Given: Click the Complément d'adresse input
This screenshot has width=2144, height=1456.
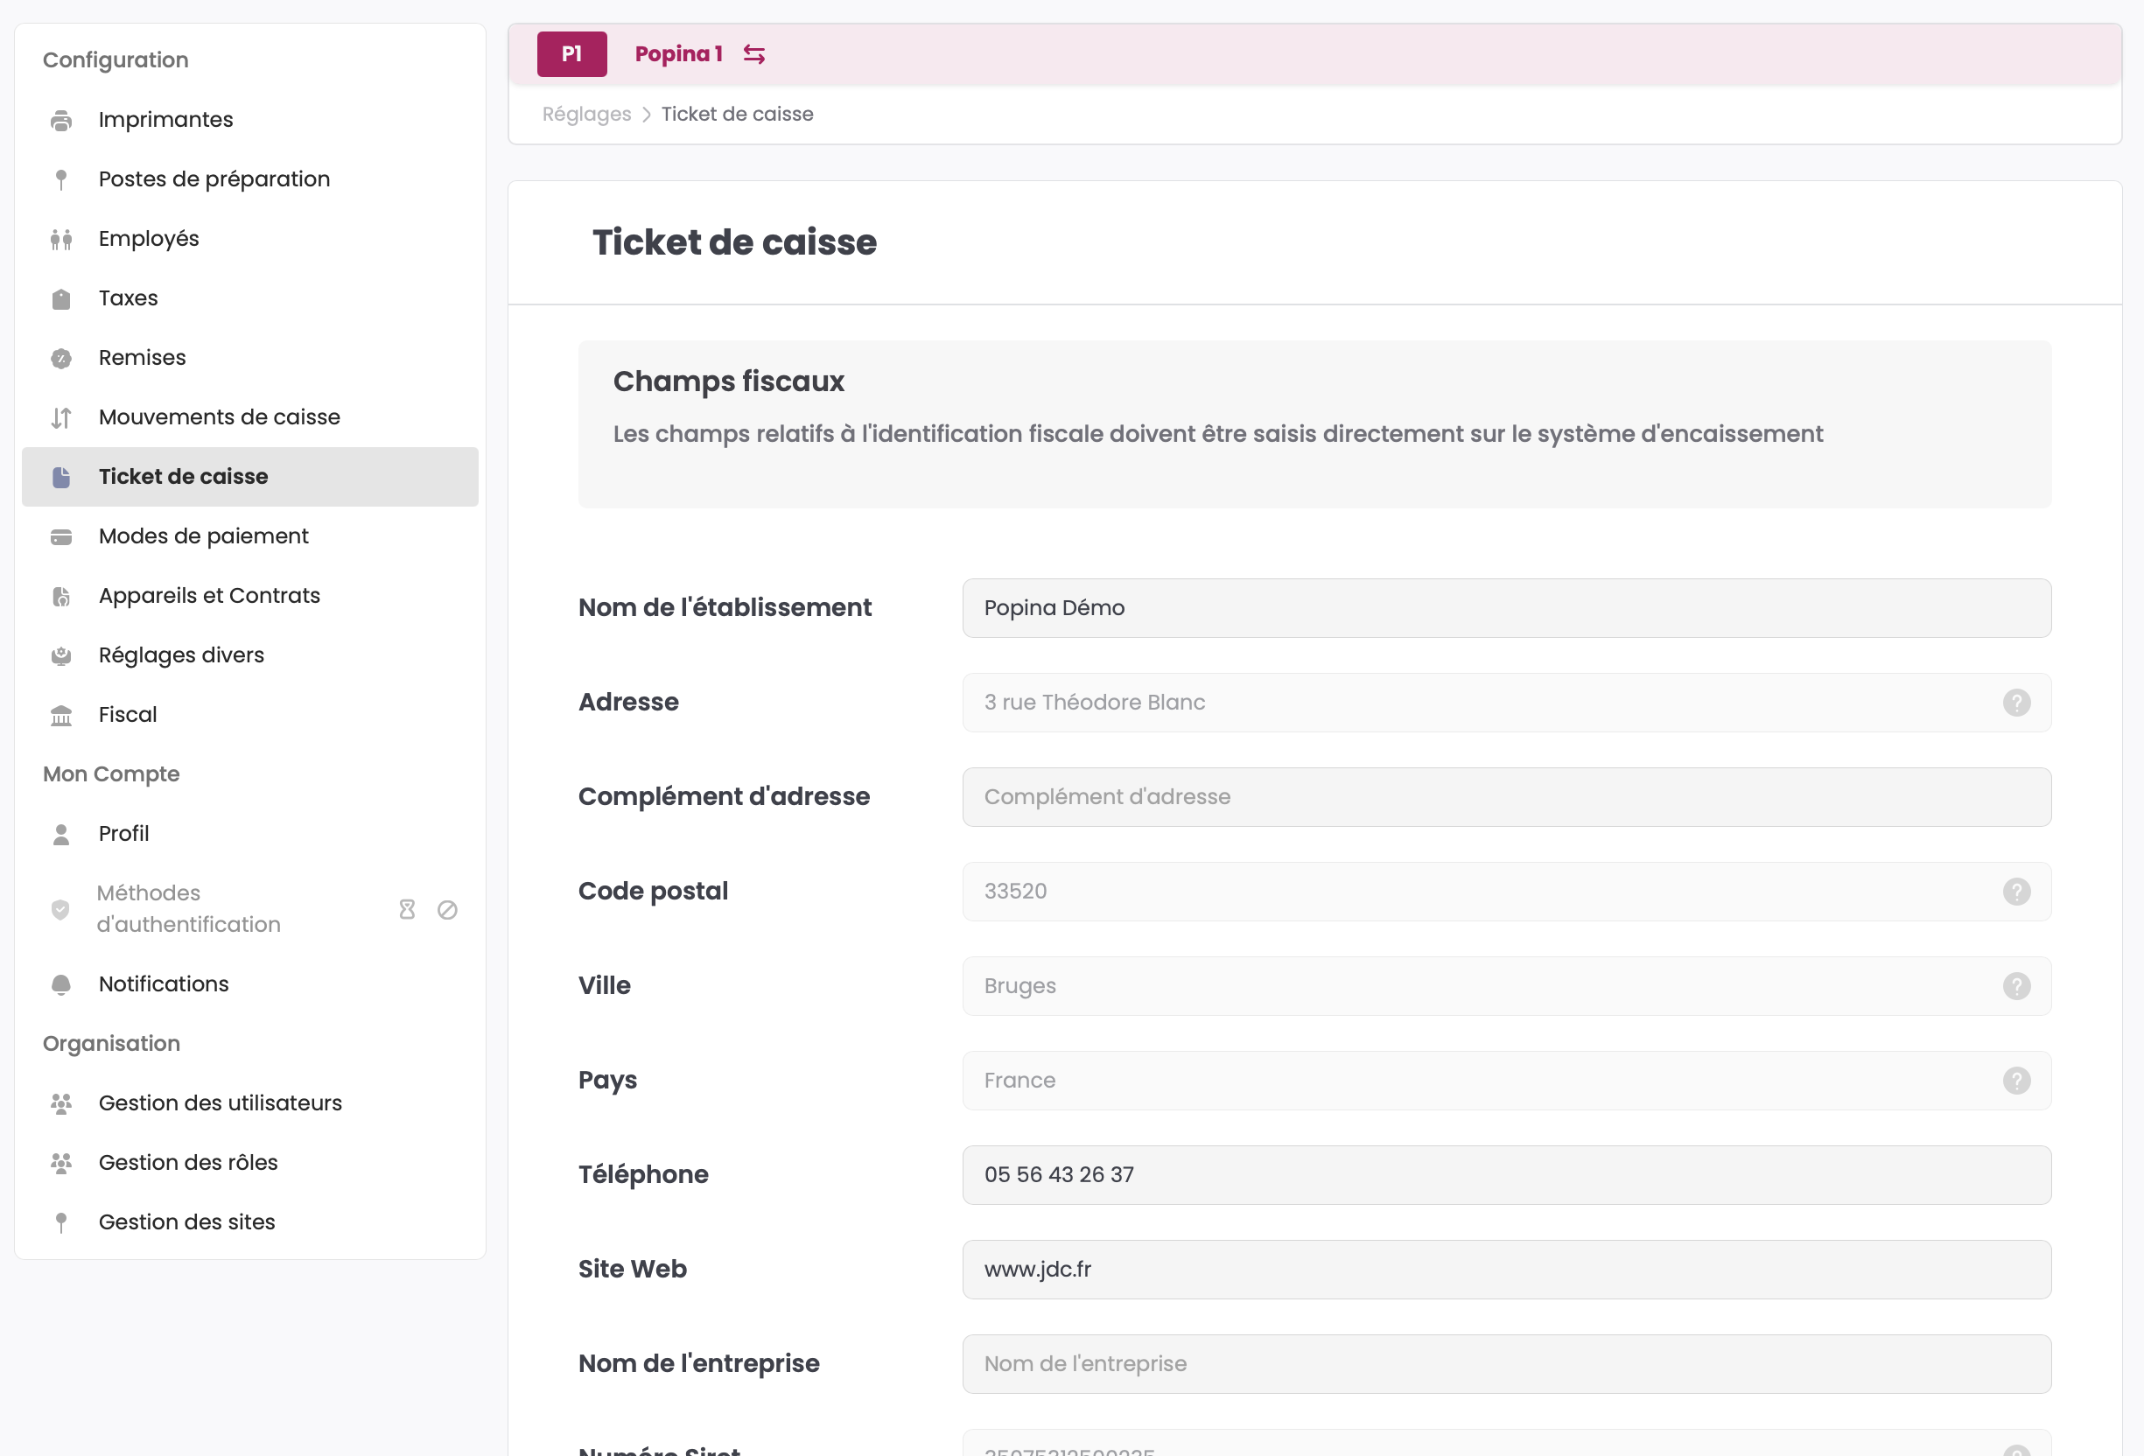Looking at the screenshot, I should point(1505,797).
